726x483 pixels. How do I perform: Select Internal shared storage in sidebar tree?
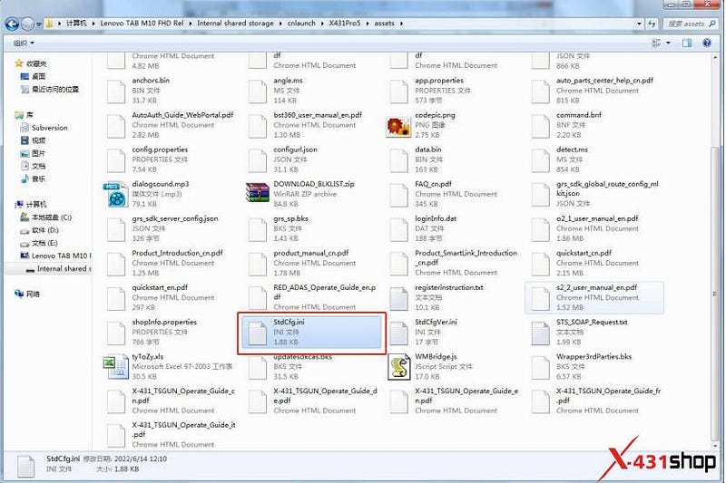58,268
